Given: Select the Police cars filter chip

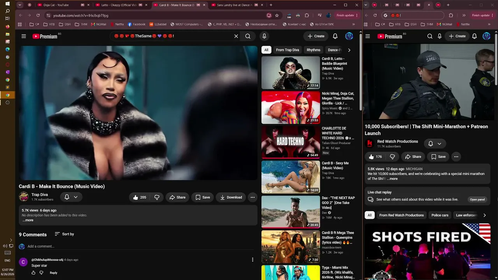Looking at the screenshot, I should point(440,215).
